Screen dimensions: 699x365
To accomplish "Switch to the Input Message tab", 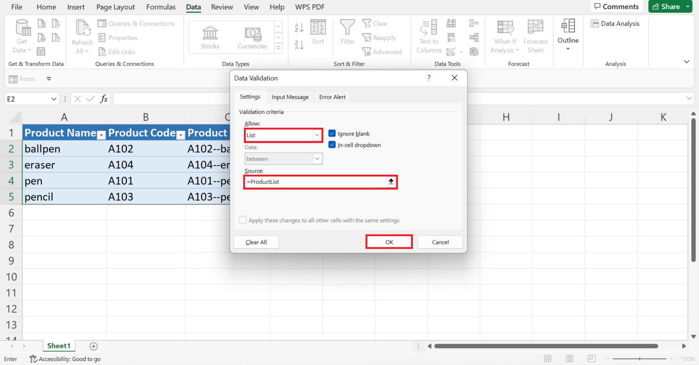I will pos(290,97).
